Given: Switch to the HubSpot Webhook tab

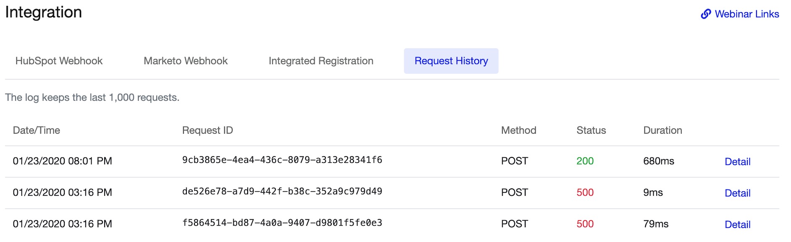Looking at the screenshot, I should pos(59,61).
